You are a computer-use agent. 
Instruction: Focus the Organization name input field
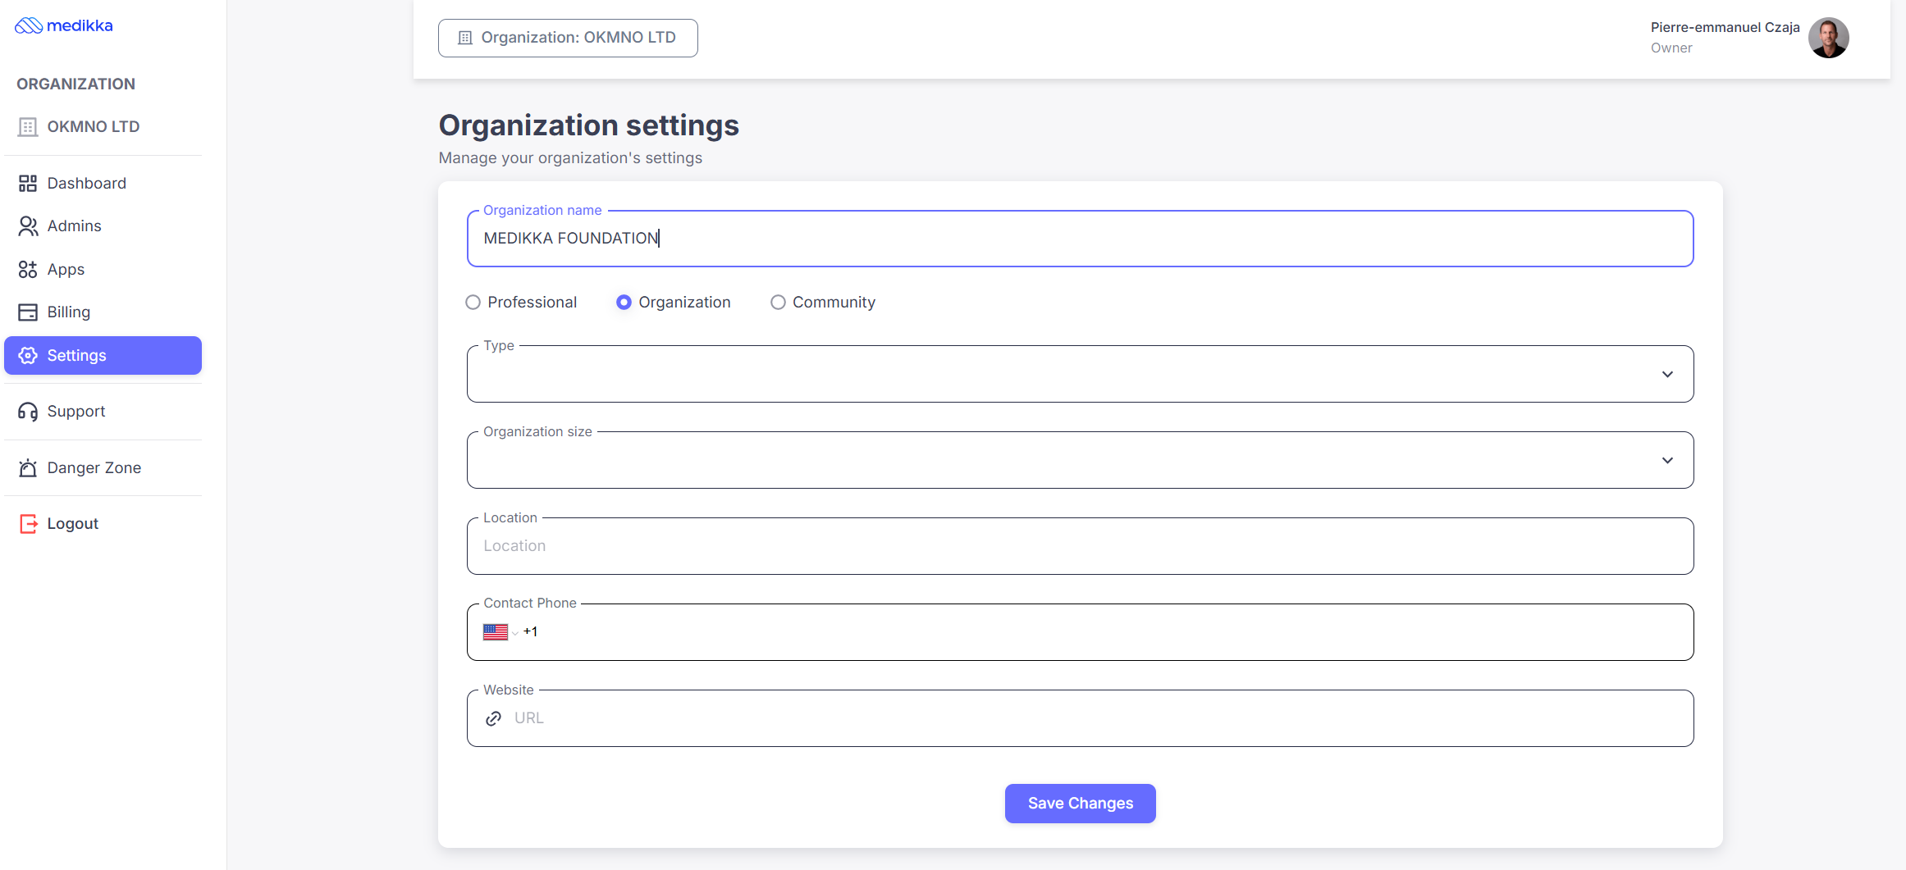[x=1080, y=239]
